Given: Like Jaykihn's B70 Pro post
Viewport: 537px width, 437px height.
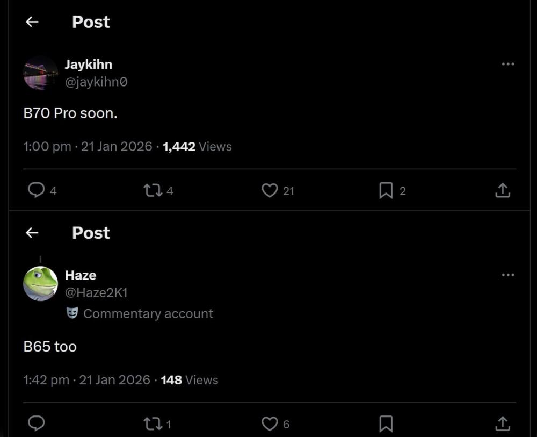Looking at the screenshot, I should (x=270, y=190).
